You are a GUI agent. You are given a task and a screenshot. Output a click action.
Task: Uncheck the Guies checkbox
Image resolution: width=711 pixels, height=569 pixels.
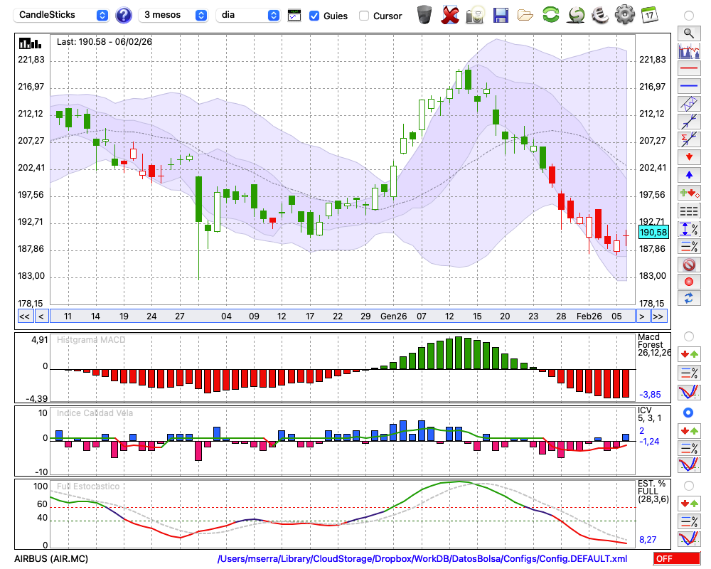click(314, 16)
